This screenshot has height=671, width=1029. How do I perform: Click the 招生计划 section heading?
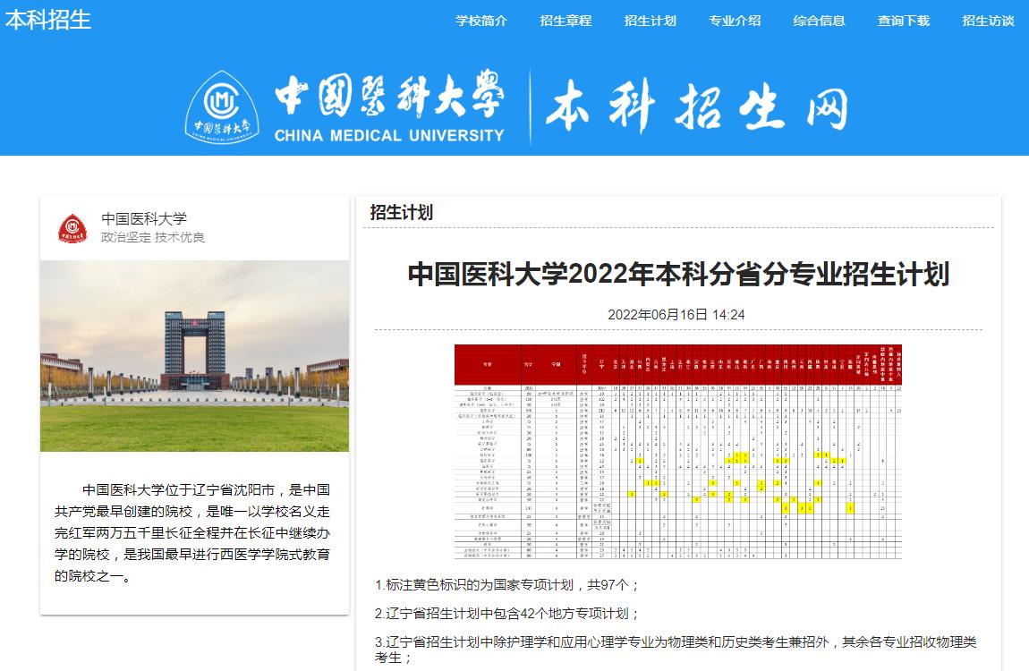[x=401, y=213]
